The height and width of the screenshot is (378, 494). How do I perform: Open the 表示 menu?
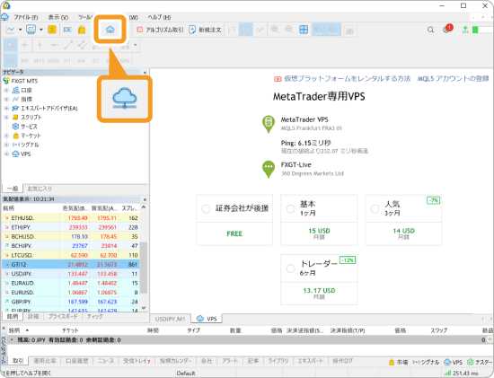click(58, 17)
